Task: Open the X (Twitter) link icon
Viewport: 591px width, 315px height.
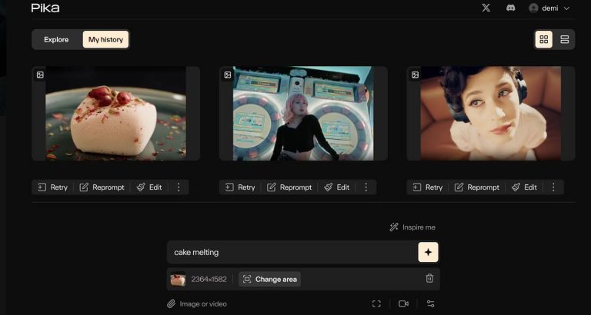Action: pyautogui.click(x=486, y=8)
